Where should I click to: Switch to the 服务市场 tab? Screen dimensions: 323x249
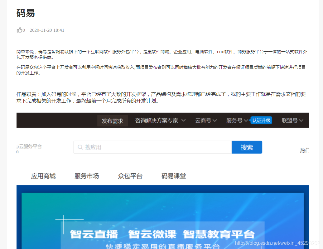pyautogui.click(x=87, y=176)
